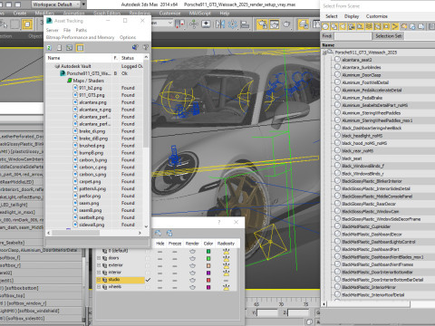The width and height of the screenshot is (435, 326).
Task: Expand the studio layer
Action: (99, 280)
